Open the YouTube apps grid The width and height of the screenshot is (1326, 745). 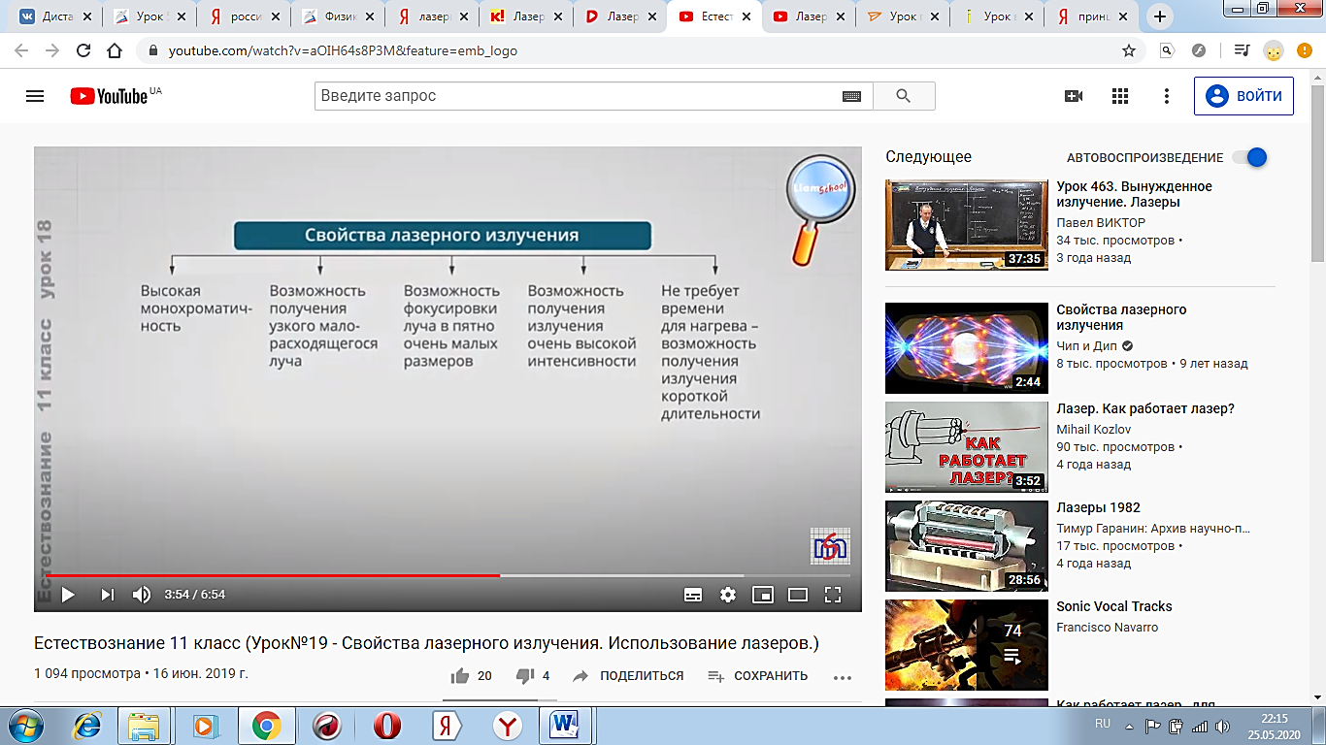tap(1120, 96)
